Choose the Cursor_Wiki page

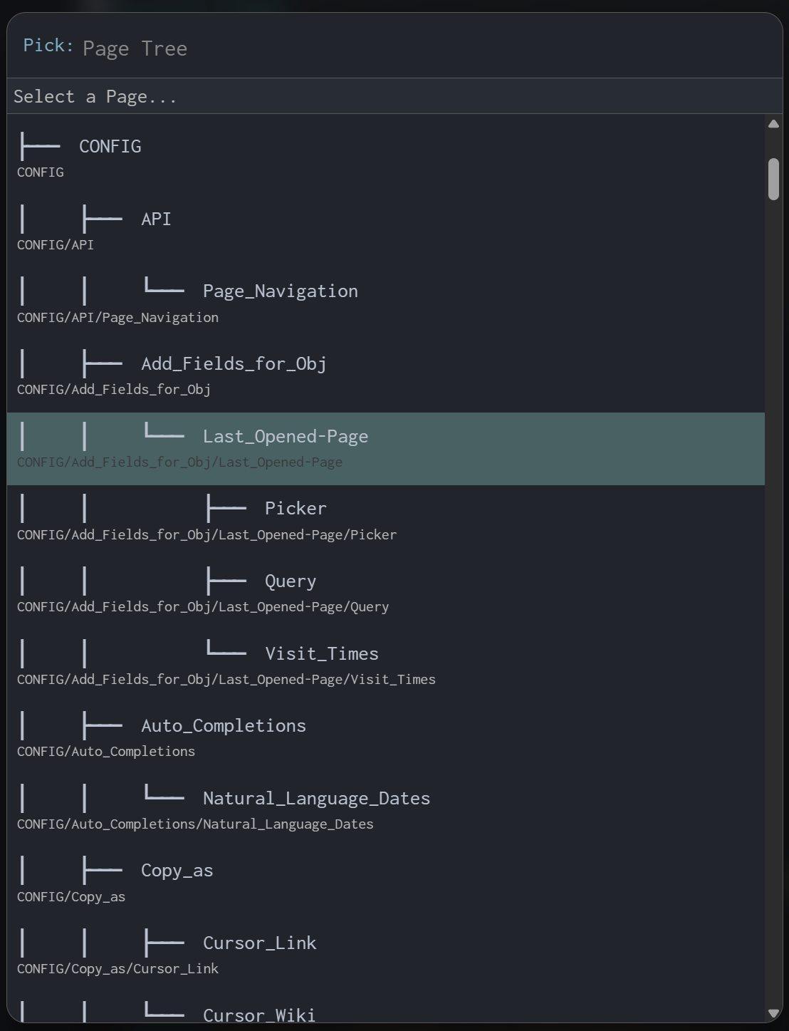tap(258, 1015)
